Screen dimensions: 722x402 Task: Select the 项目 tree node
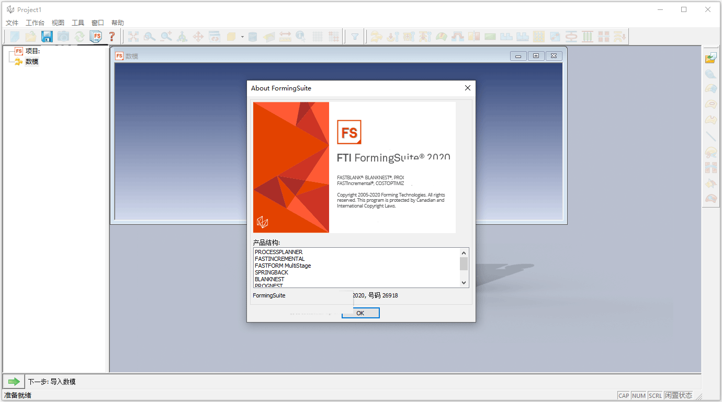click(x=32, y=51)
